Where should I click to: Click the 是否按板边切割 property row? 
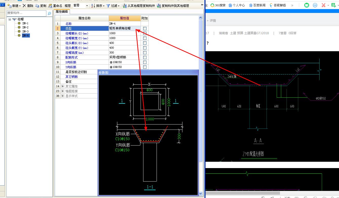pyautogui.click(x=77, y=72)
